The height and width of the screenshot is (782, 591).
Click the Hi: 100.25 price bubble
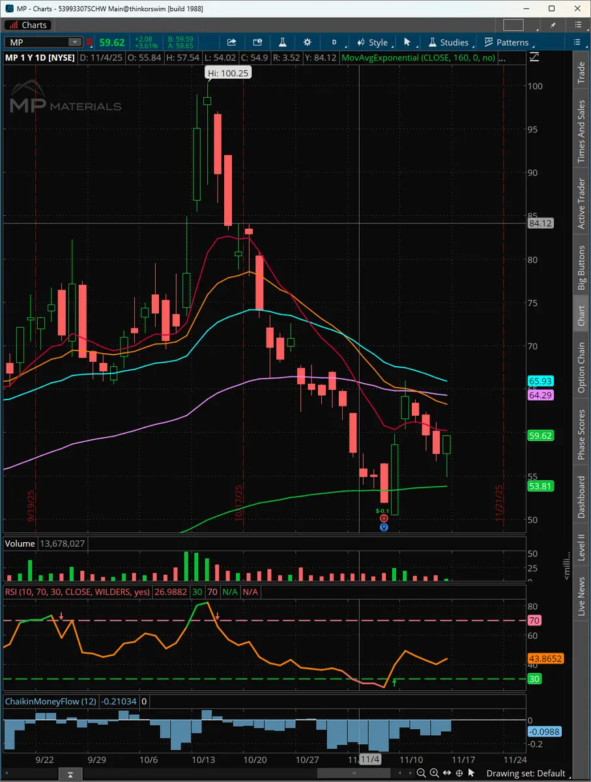[228, 73]
